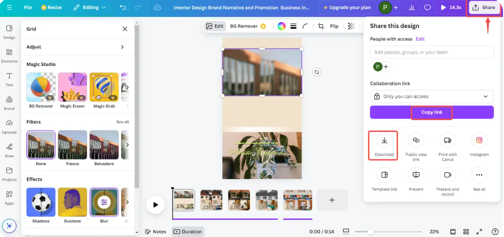The height and width of the screenshot is (237, 504).
Task: Open the Present and record option
Action: click(x=447, y=175)
